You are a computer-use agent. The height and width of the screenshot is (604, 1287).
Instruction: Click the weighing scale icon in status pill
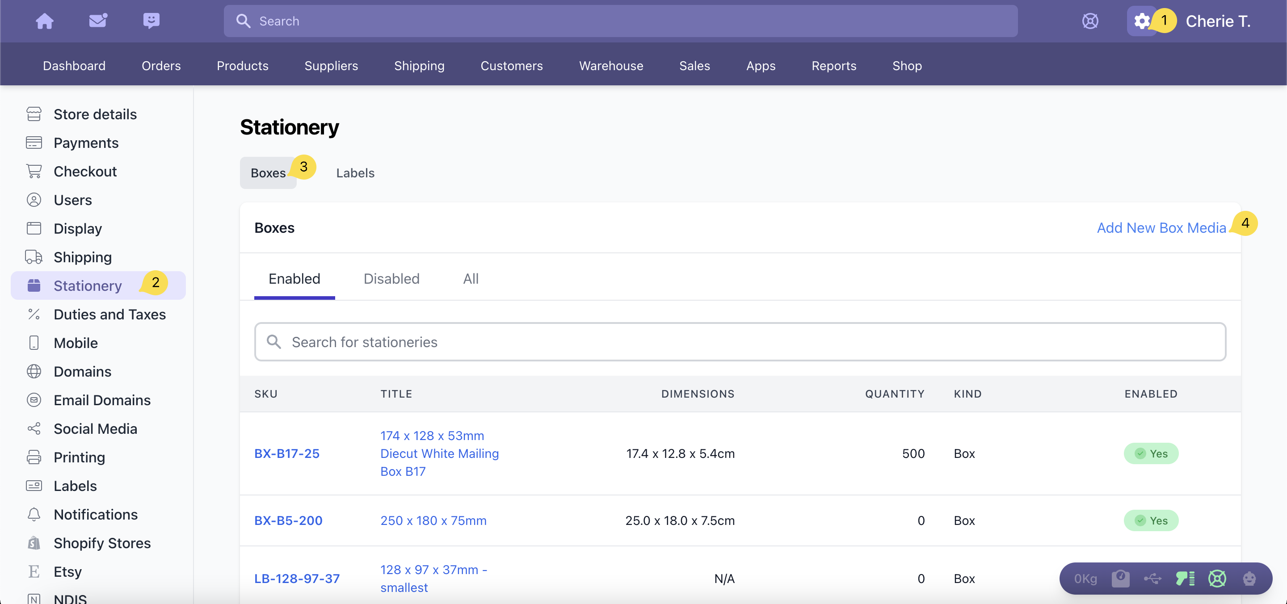pos(1120,579)
